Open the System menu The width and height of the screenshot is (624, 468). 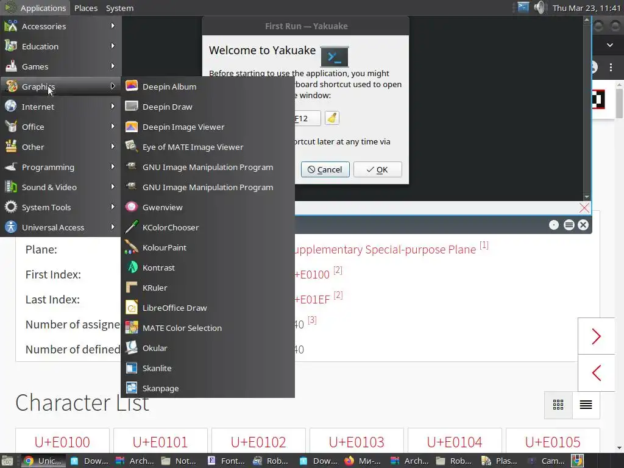coord(120,8)
